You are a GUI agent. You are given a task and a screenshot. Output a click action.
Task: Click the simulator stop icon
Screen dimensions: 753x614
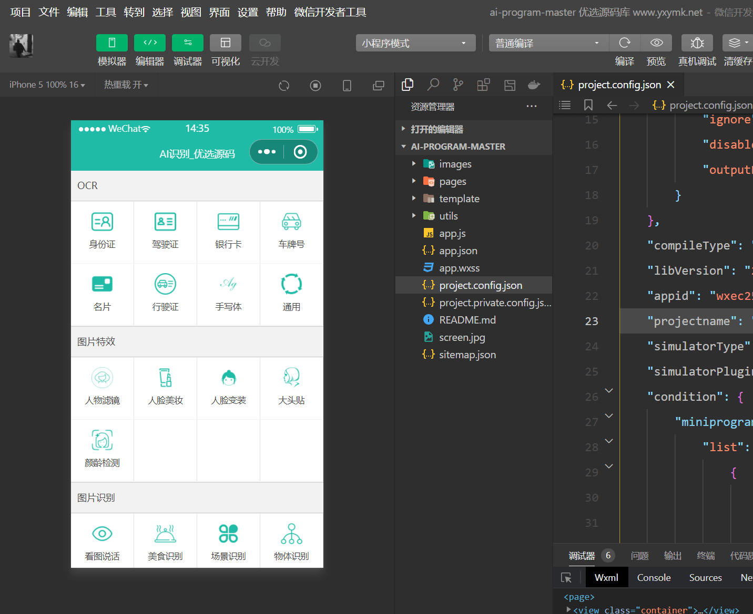click(x=316, y=86)
